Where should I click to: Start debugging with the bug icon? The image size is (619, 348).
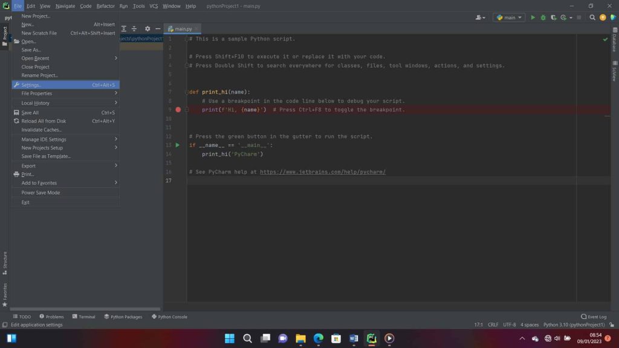pos(542,18)
